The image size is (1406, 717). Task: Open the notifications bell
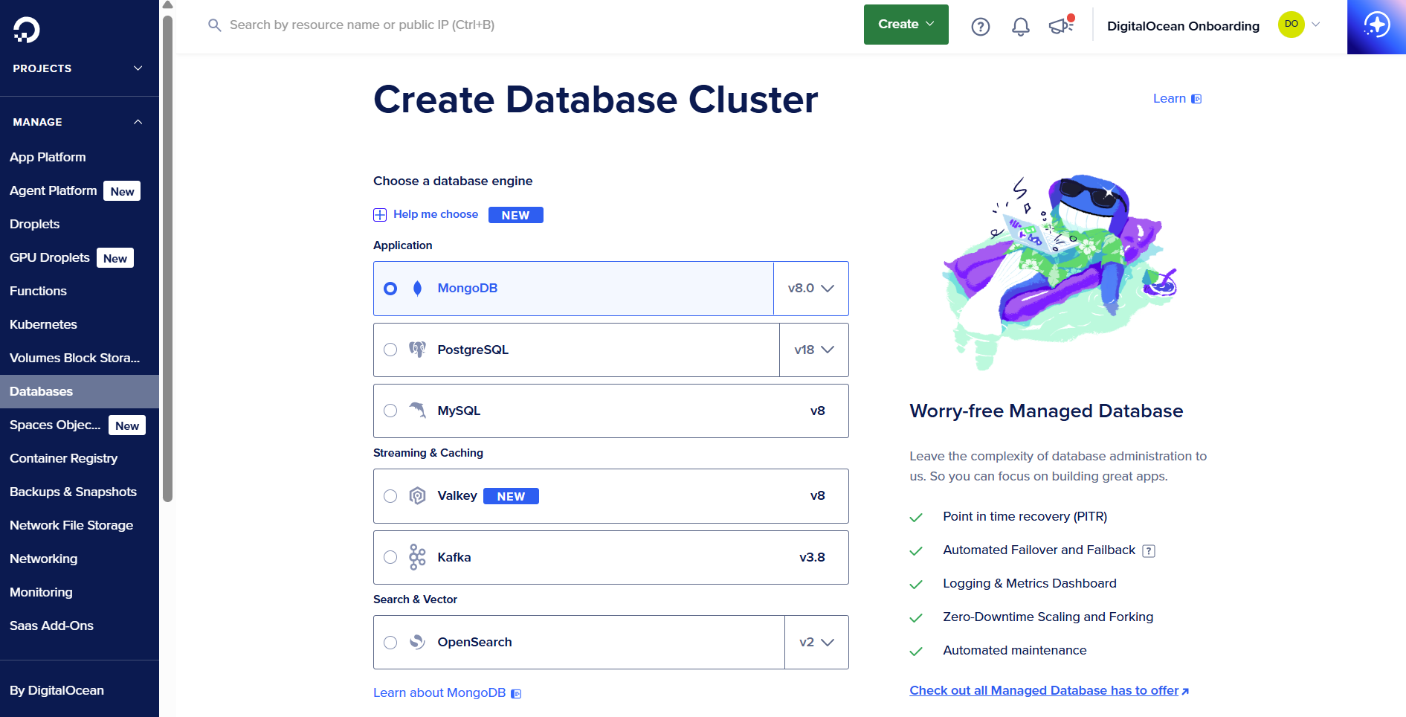1020,25
